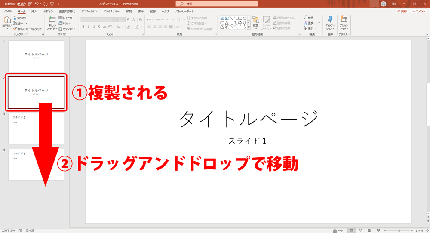Screen dimensions: 430x233
Task: Click the numbered list icon
Action: (x=158, y=20)
